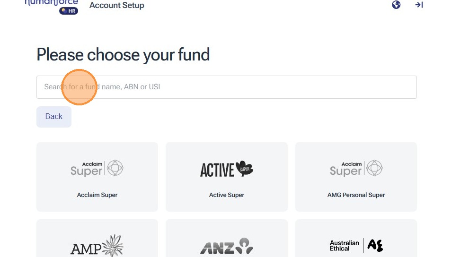Focus the fund name search field
This screenshot has width=460, height=257.
click(226, 87)
